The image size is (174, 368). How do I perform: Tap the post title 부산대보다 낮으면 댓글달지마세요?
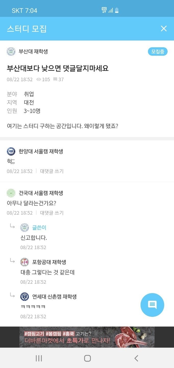pyautogui.click(x=58, y=68)
